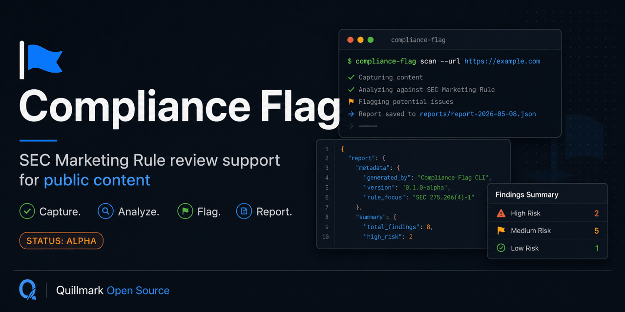Image resolution: width=625 pixels, height=312 pixels.
Task: Click checkmark beside Capturing content
Action: (x=351, y=77)
